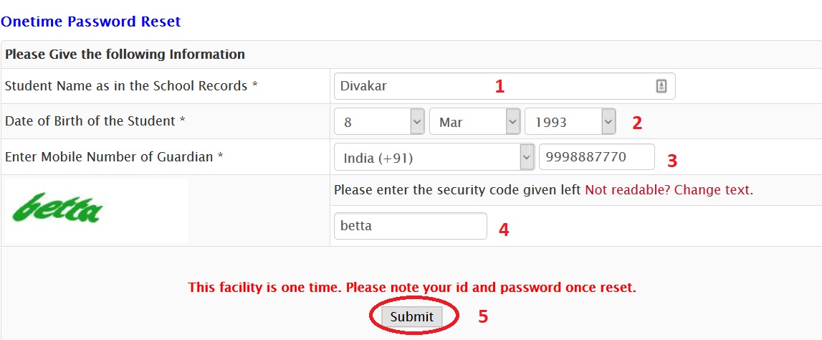Click the Onetime Password Reset heading
This screenshot has height=340, width=822.
[x=91, y=22]
